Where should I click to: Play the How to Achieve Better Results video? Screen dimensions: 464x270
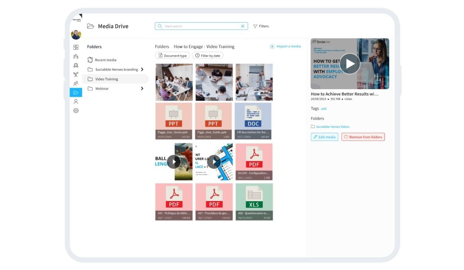[x=350, y=64]
